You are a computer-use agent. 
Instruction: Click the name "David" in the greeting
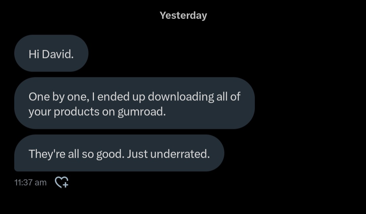coord(58,54)
